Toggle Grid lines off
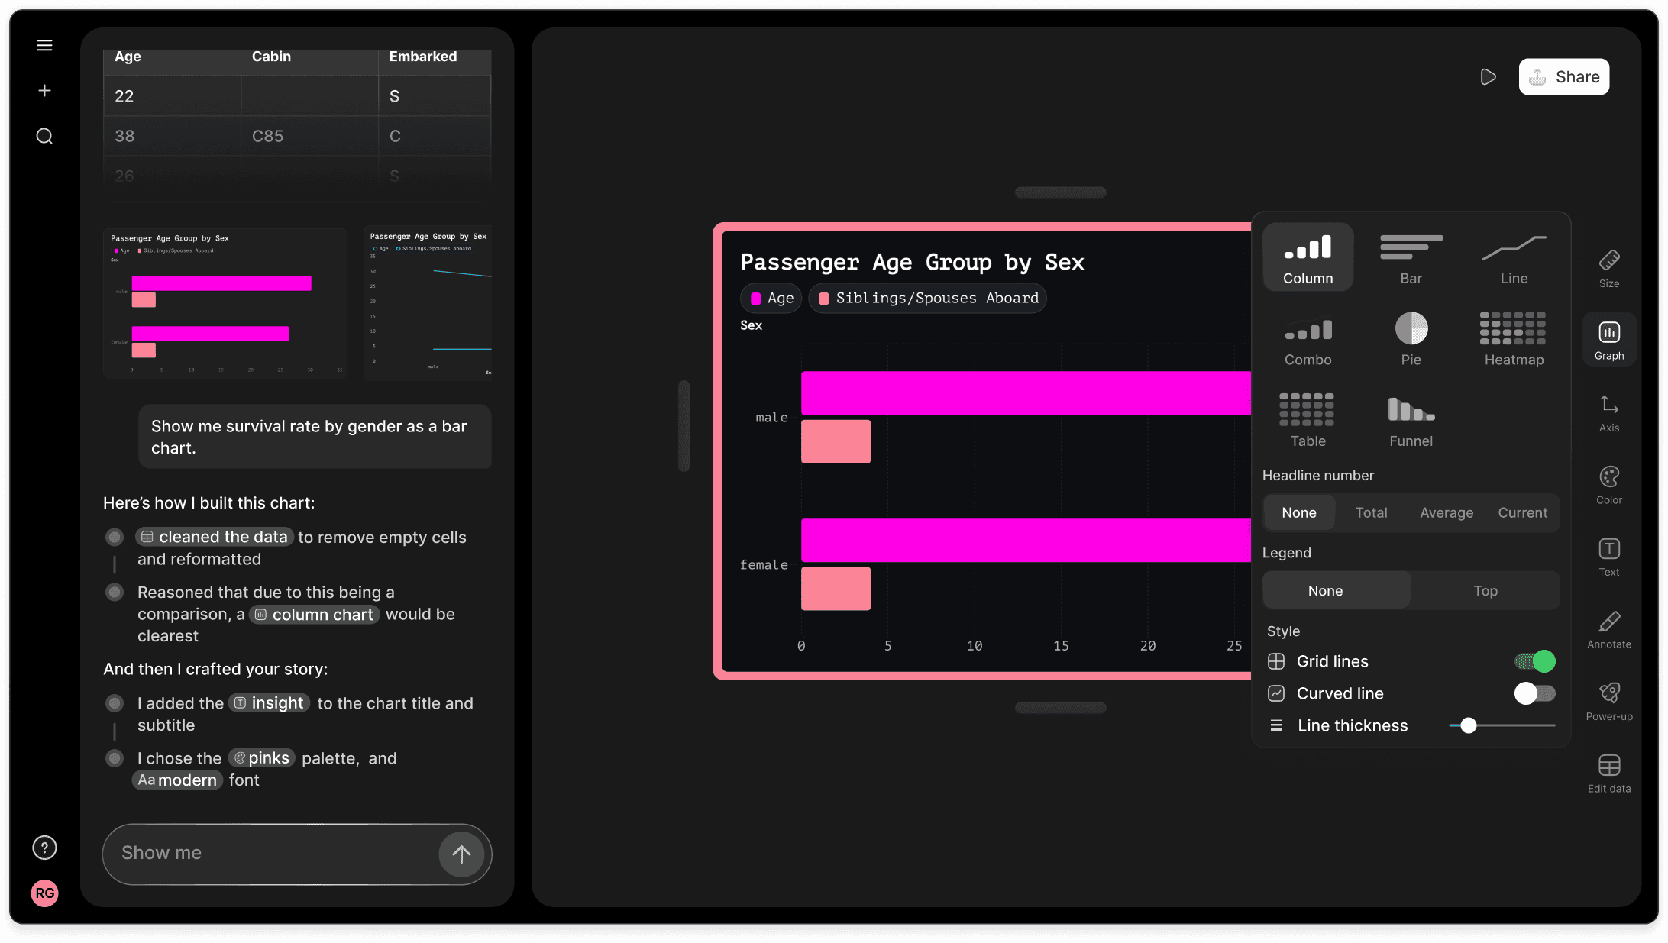1668x943 pixels. tap(1535, 661)
